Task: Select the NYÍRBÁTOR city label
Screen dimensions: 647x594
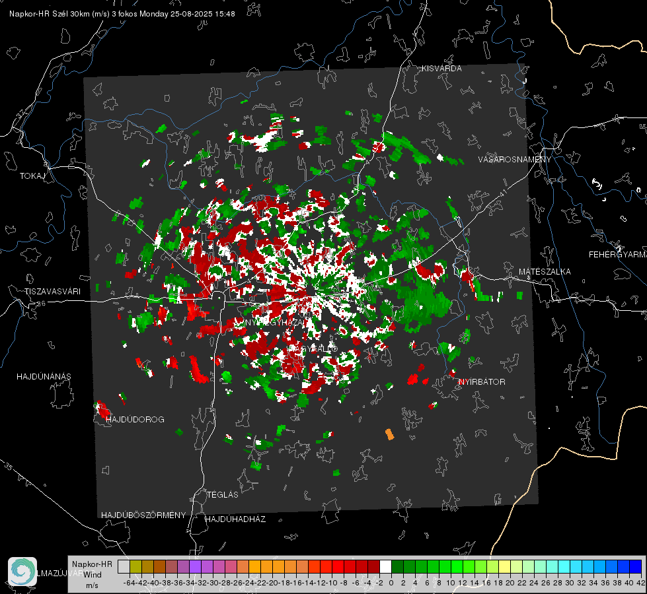Action: (482, 382)
